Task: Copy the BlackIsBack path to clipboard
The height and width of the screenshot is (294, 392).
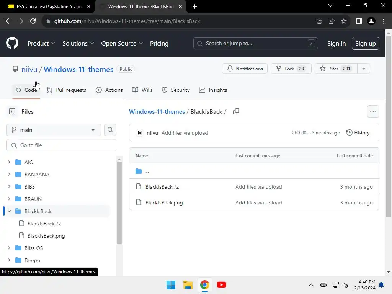Action: [x=236, y=111]
